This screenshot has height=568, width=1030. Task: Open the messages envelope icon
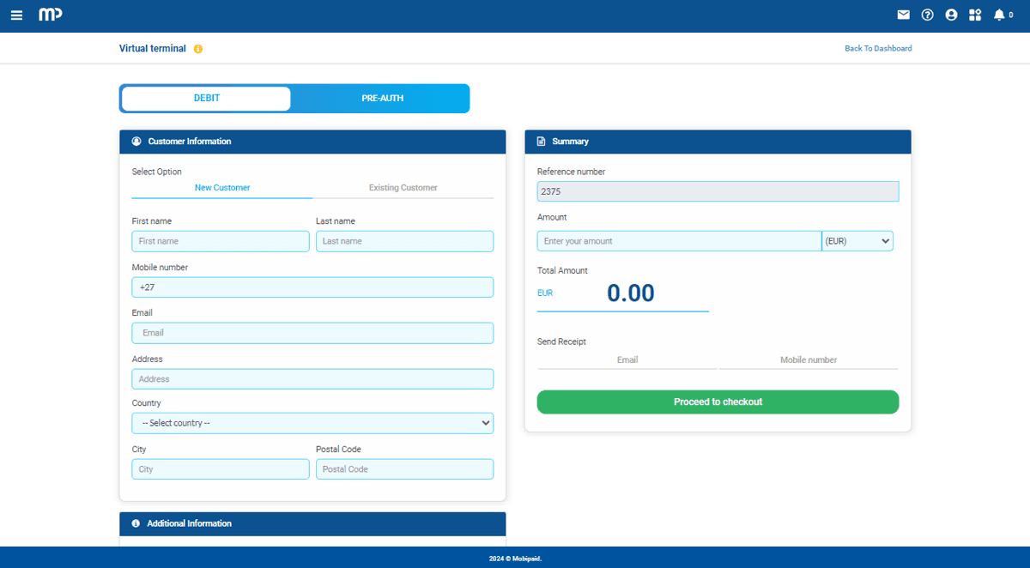click(903, 15)
